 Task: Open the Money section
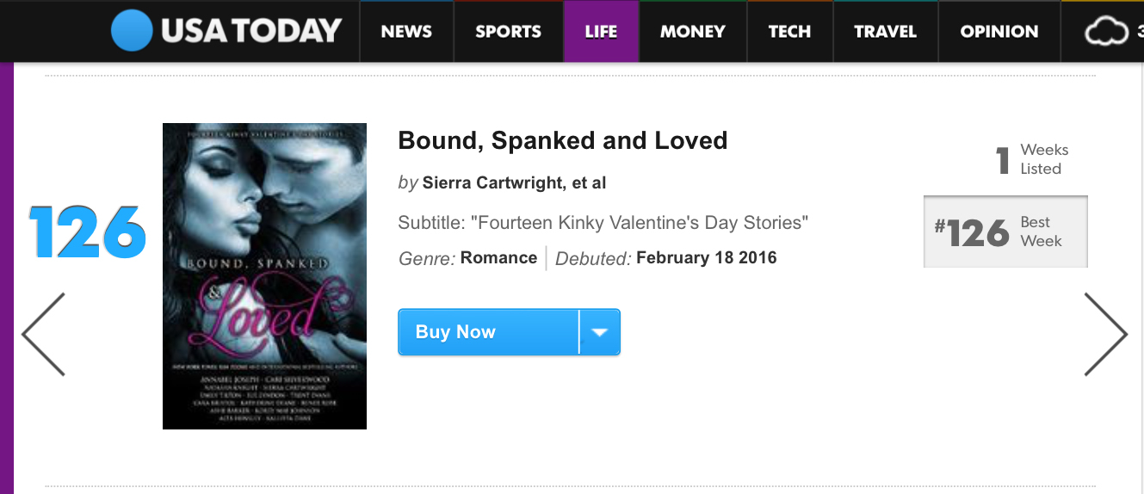pyautogui.click(x=692, y=32)
